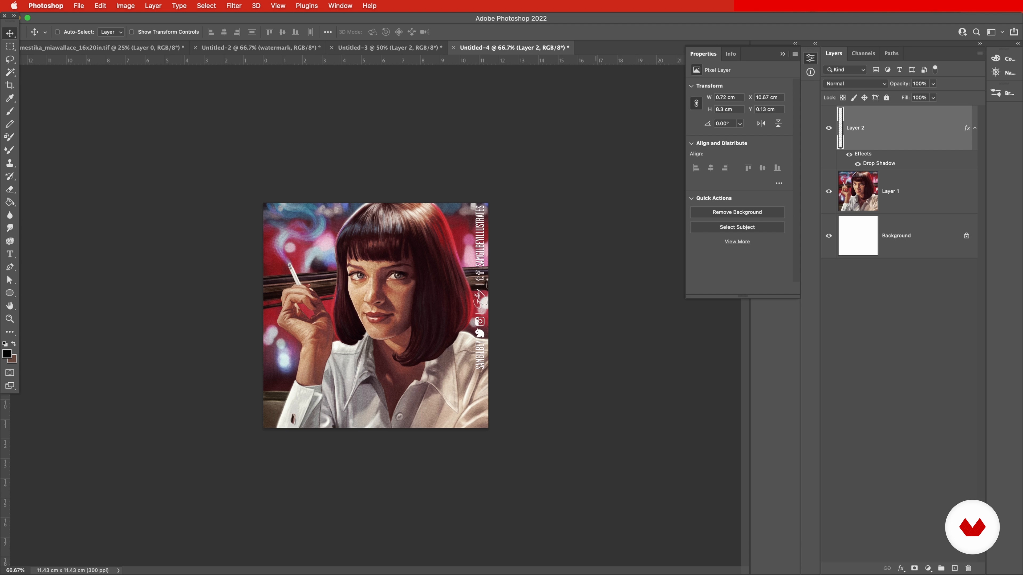Select the Rectangular Marquee tool

[x=10, y=46]
